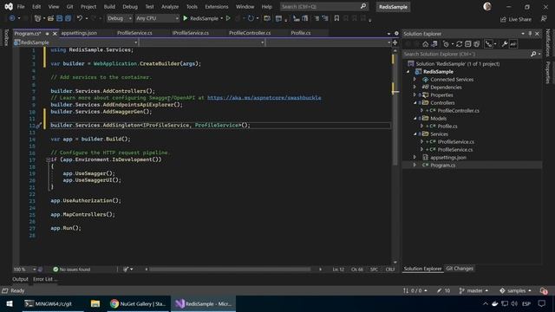Collapse the Controllers folder

(x=415, y=103)
